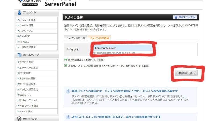Click the WordPress section heading
Image resolution: width=215 pixels, height=121 pixels.
pyautogui.click(x=30, y=119)
